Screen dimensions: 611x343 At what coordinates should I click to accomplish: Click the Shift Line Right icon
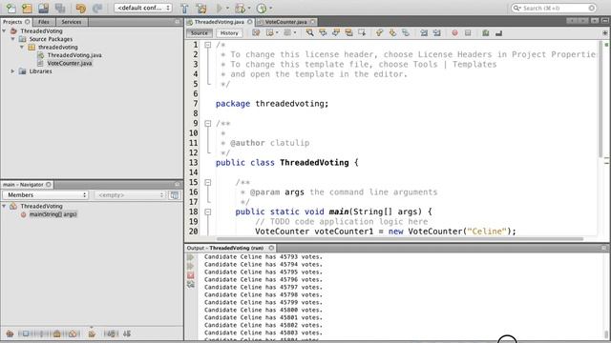click(x=437, y=33)
